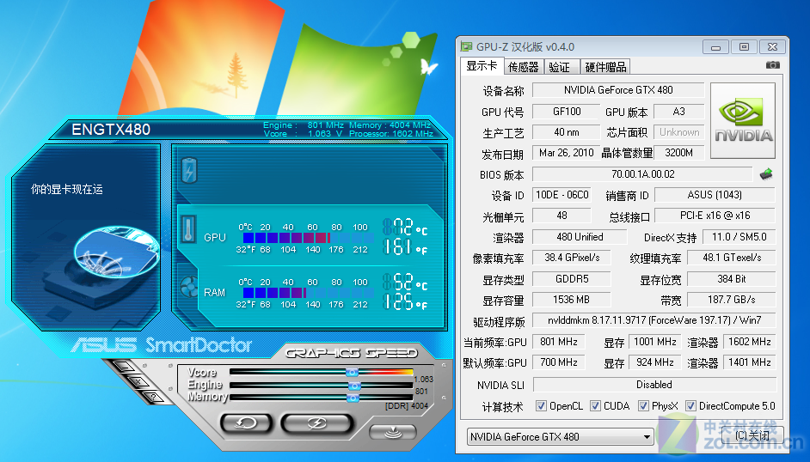Click the 480 Unified shaders field
Screen dimensions: 810x462
(x=580, y=237)
